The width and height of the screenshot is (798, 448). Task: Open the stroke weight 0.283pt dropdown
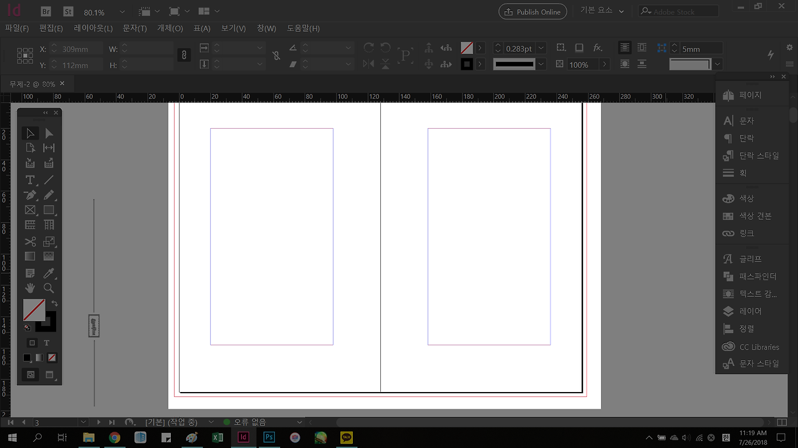tap(541, 49)
